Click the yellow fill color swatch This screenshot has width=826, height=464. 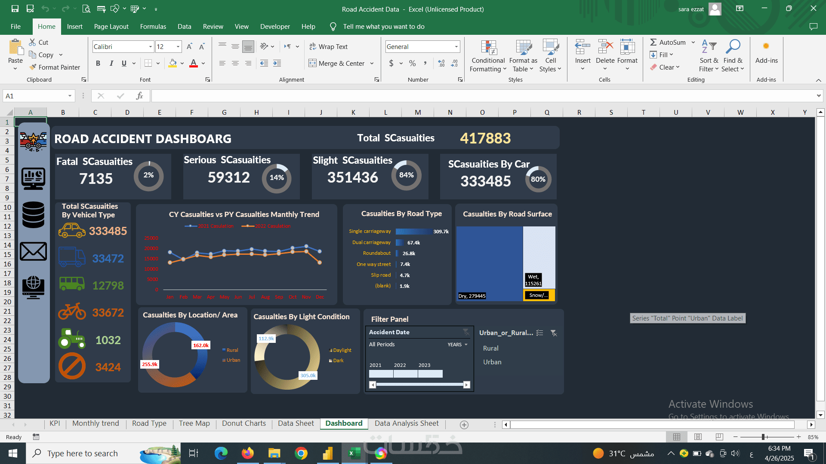173,64
